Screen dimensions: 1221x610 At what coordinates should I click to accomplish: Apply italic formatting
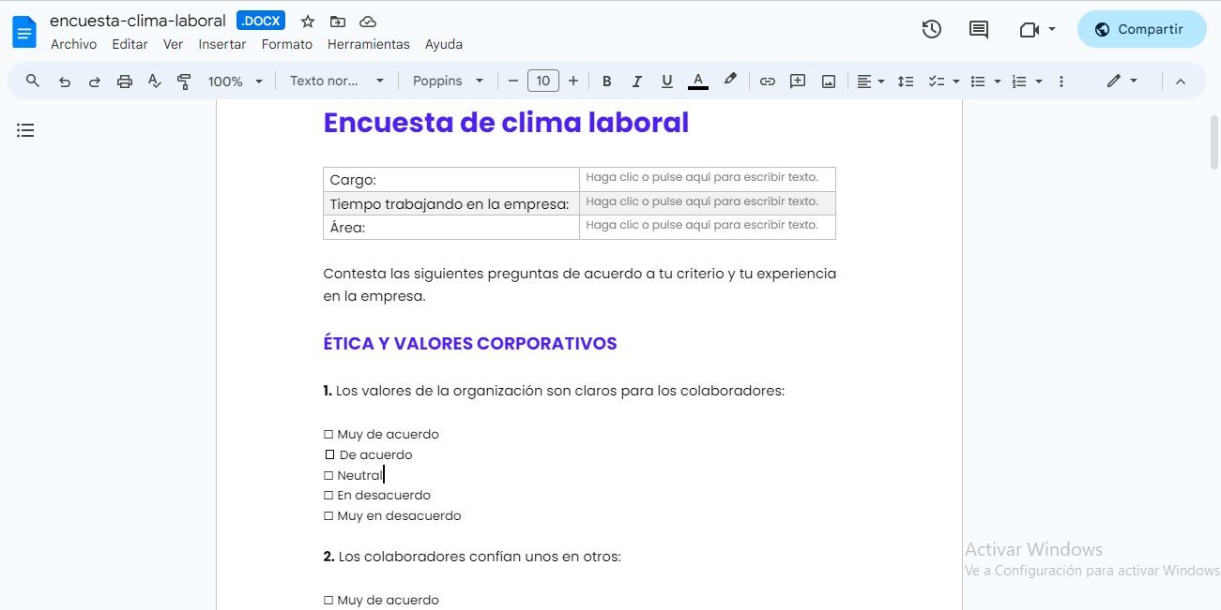(636, 81)
